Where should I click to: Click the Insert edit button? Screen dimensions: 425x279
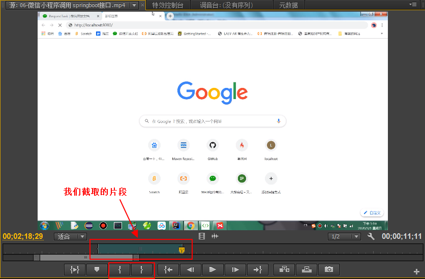(284, 269)
